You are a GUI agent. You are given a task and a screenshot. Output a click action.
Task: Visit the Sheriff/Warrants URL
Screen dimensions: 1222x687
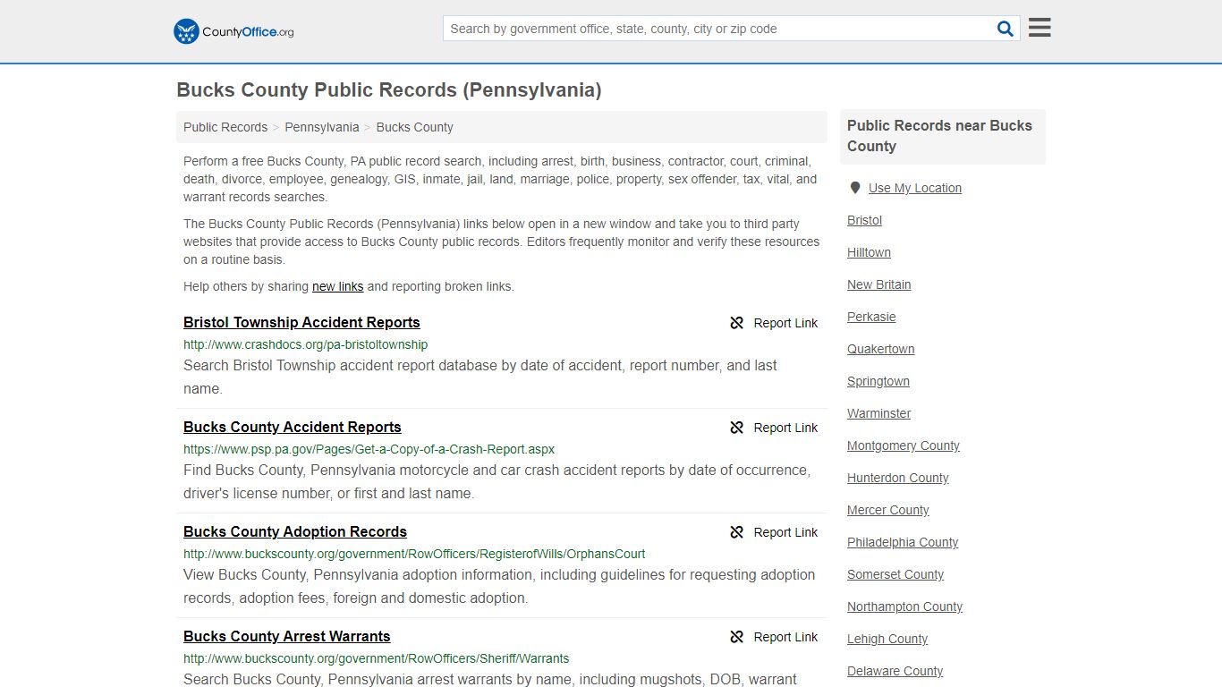point(376,658)
